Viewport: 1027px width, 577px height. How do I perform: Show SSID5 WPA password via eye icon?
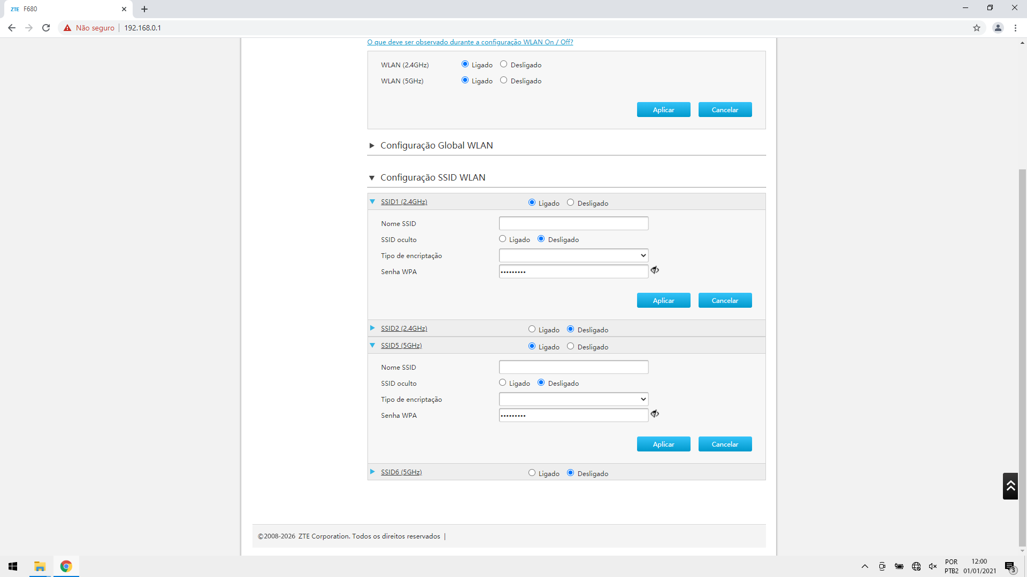pos(655,414)
